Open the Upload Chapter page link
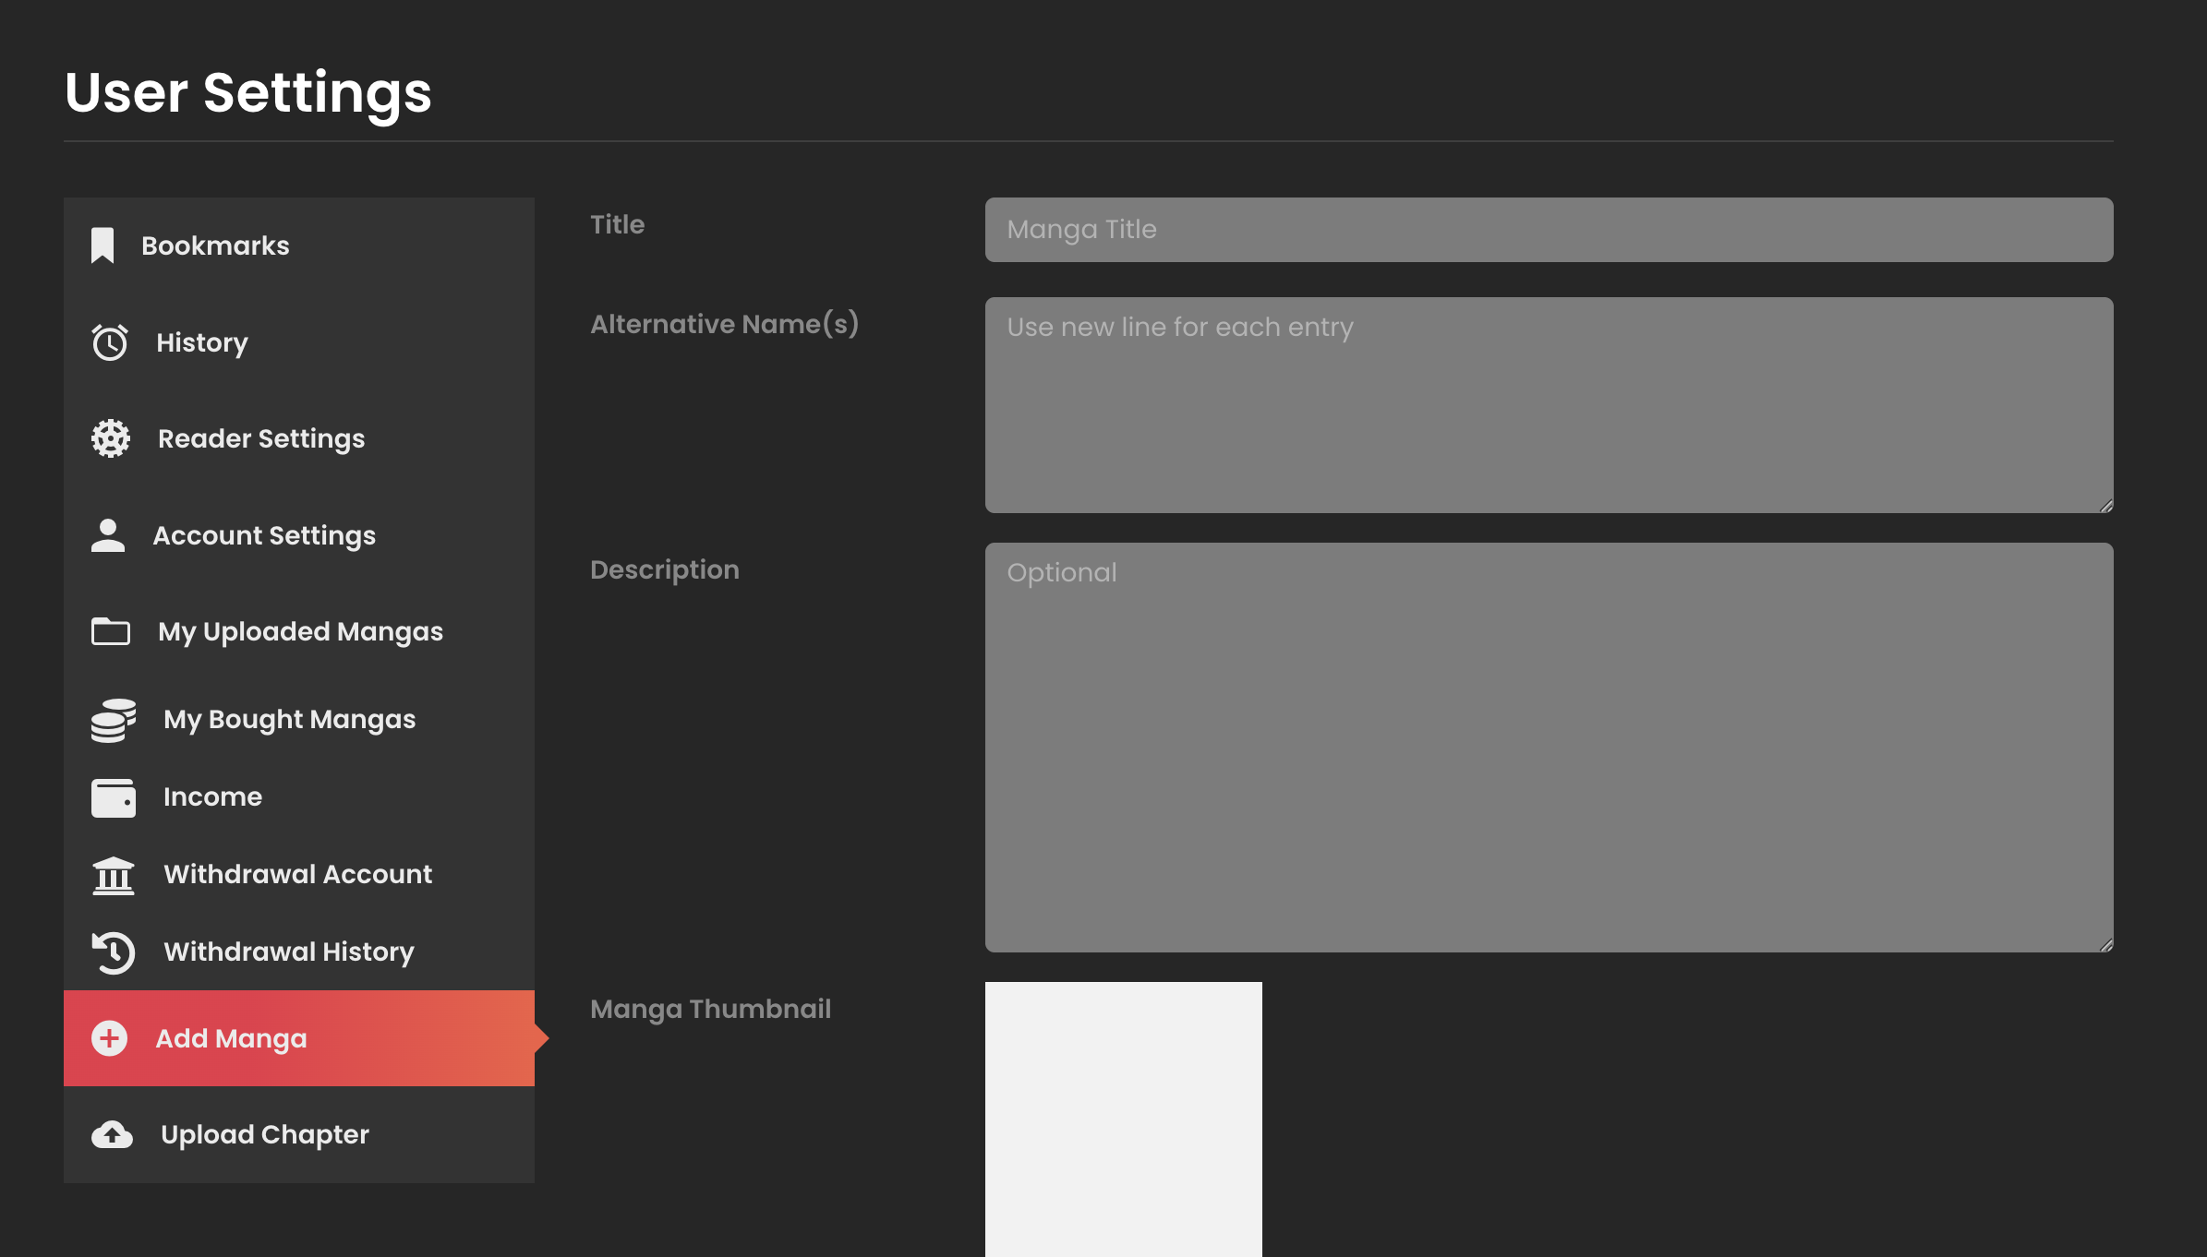Viewport: 2207px width, 1257px height. (x=264, y=1134)
